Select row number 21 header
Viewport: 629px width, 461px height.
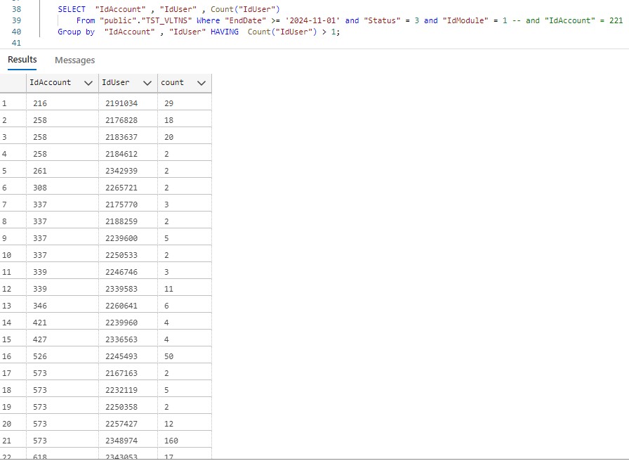(7, 441)
